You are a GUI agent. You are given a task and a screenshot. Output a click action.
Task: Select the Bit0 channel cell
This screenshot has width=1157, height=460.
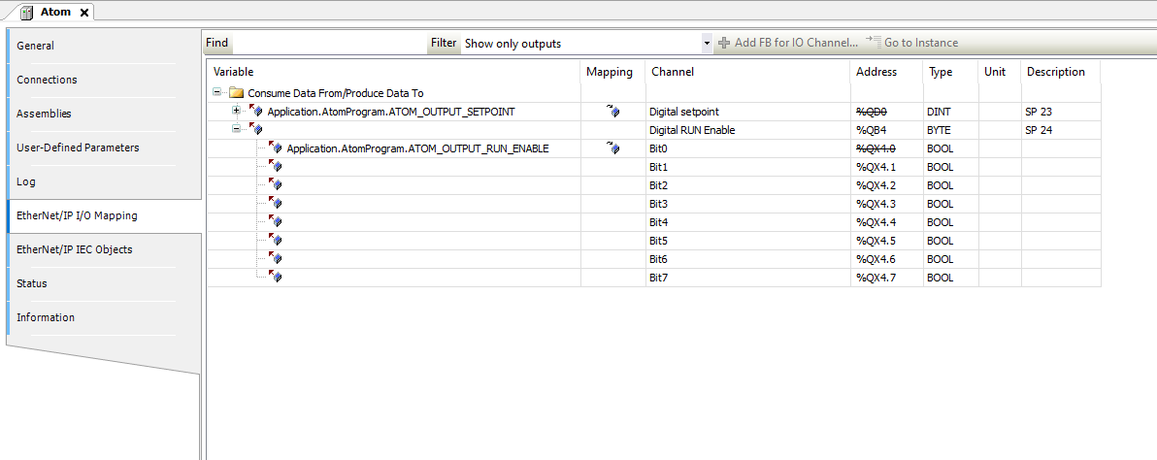[x=748, y=148]
